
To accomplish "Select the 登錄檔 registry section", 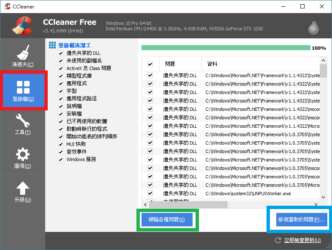I will [23, 91].
